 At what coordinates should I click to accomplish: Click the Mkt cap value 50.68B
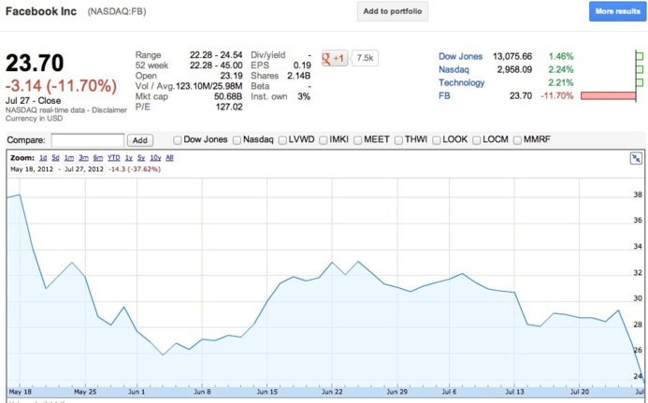click(228, 96)
